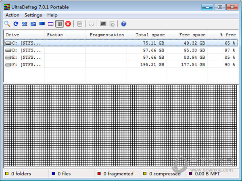Start Full optimization from toolbar
The height and width of the screenshot is (181, 242).
[x=33, y=24]
